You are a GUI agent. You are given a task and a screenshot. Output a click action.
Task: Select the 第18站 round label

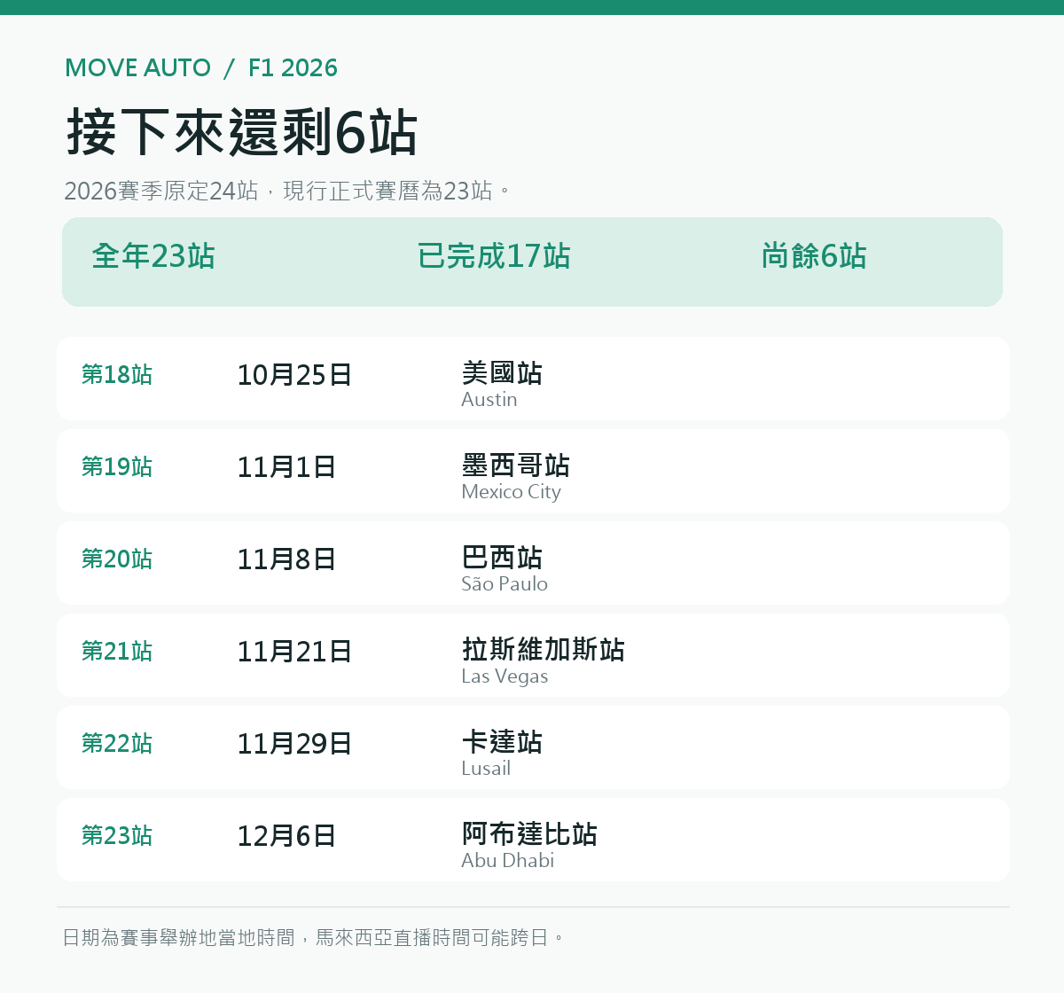coord(117,375)
